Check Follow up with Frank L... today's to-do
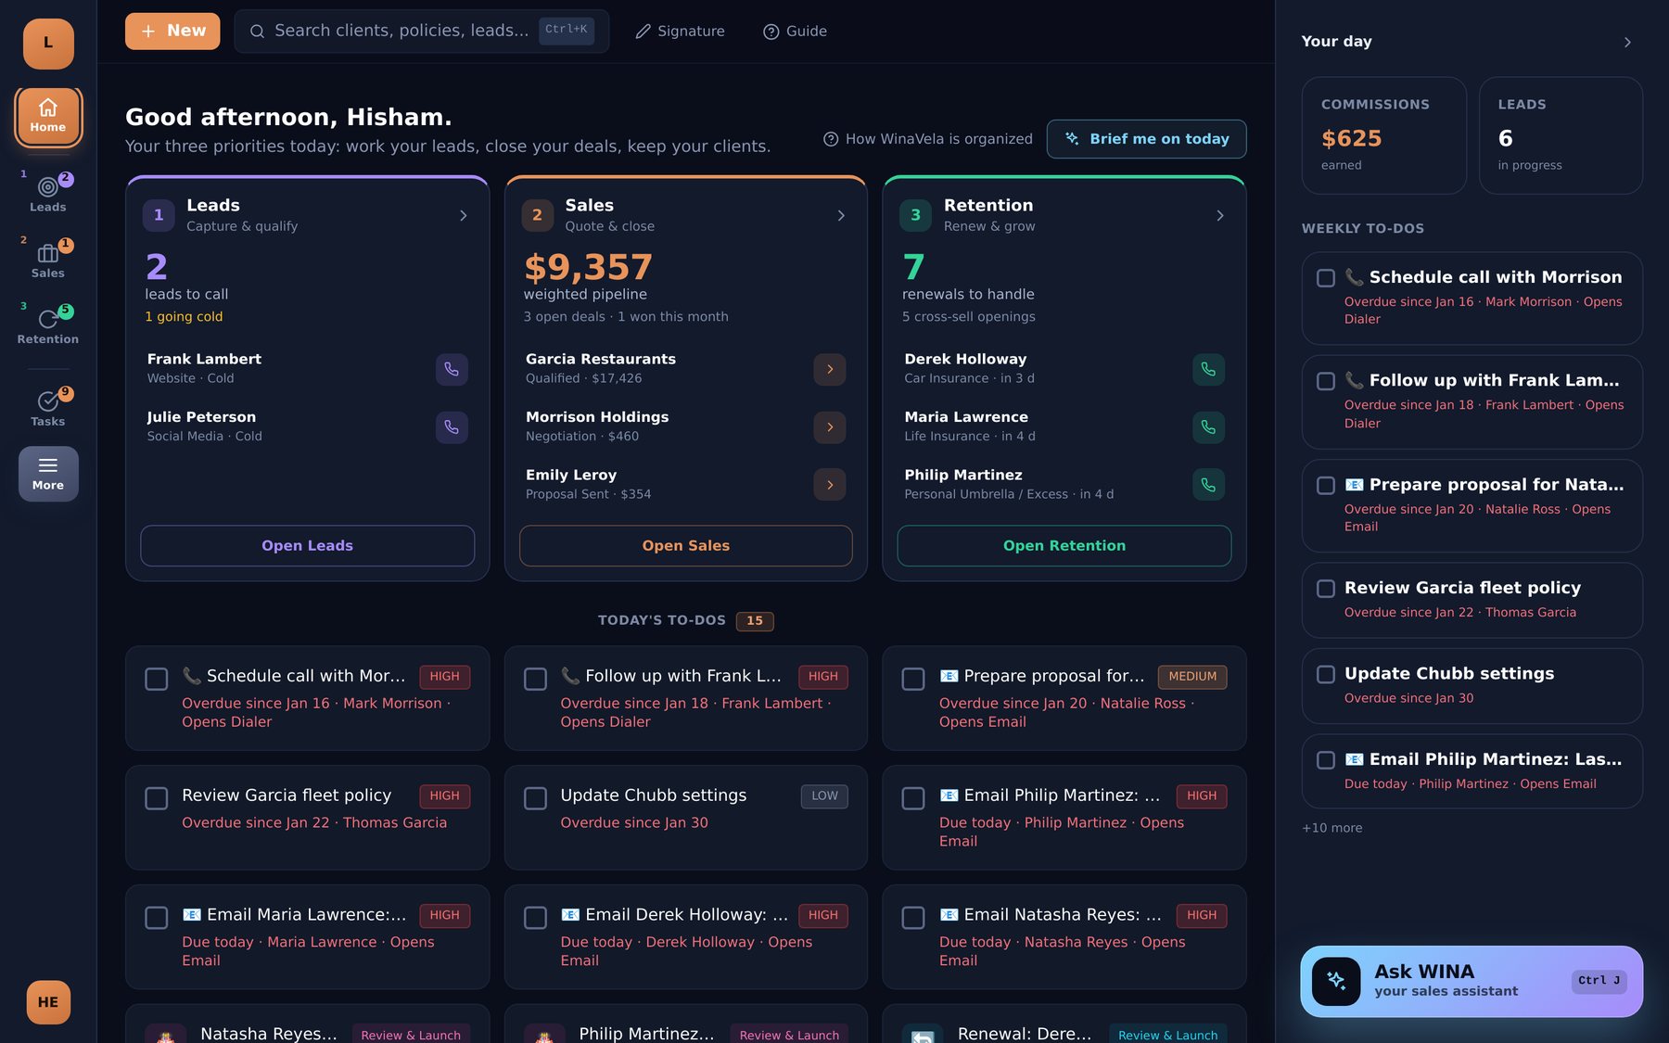1669x1043 pixels. (x=535, y=679)
